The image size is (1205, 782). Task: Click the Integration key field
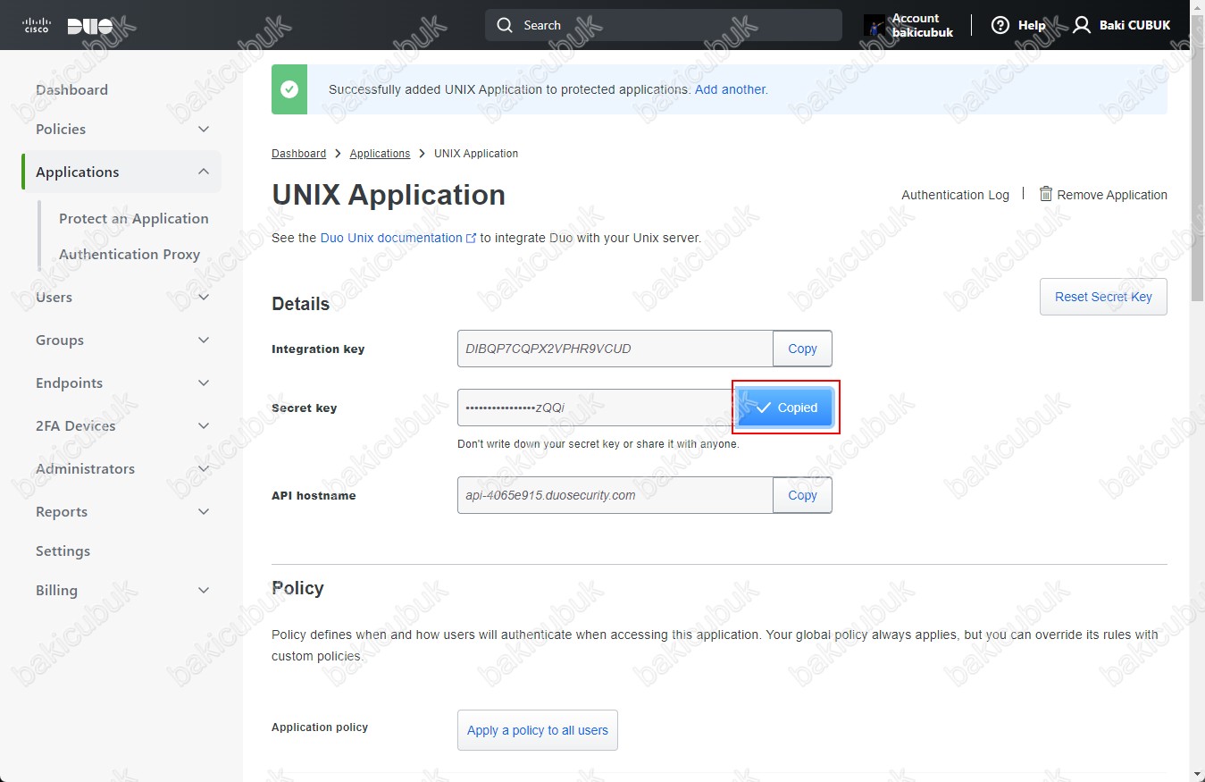click(615, 349)
